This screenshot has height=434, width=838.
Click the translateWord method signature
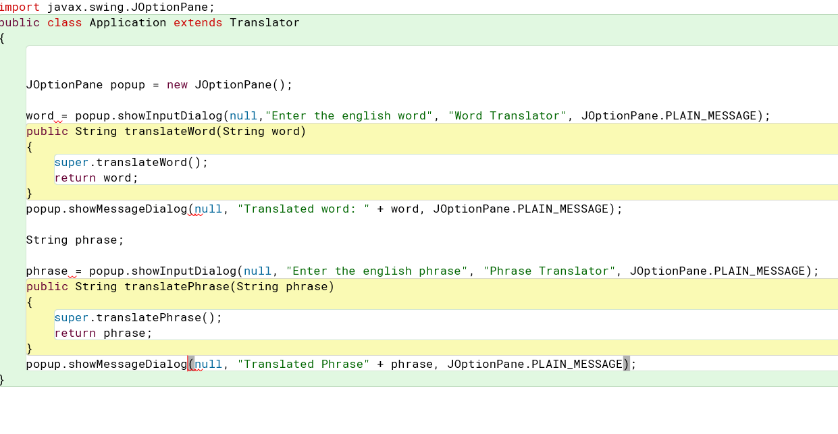pyautogui.click(x=165, y=131)
